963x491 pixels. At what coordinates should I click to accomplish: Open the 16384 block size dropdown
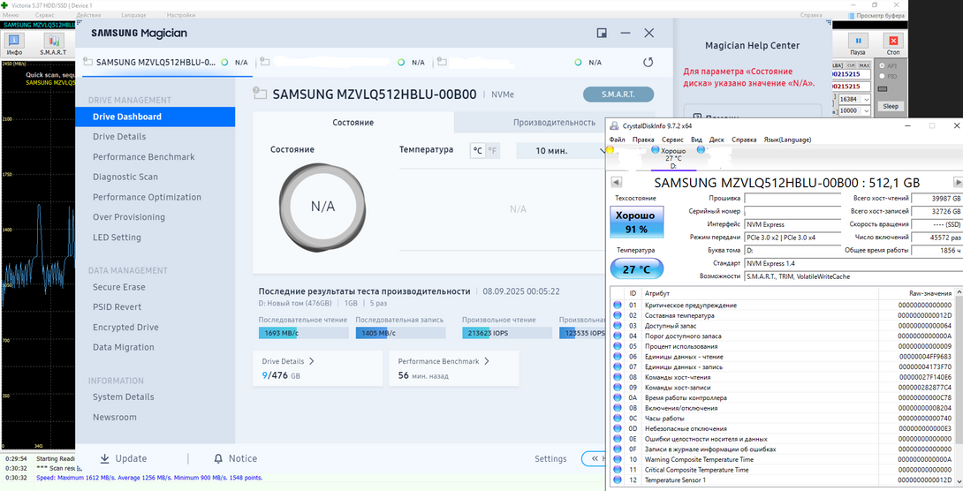tap(854, 100)
